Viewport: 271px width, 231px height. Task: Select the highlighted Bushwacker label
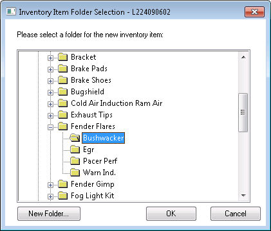[104, 138]
